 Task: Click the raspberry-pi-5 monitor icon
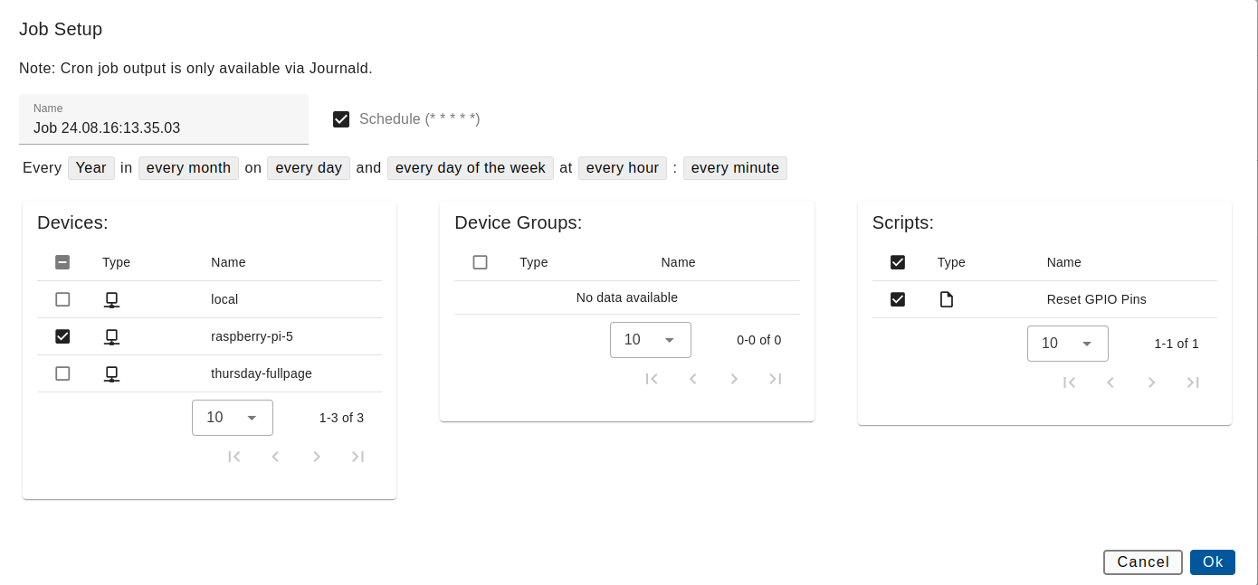(x=111, y=336)
